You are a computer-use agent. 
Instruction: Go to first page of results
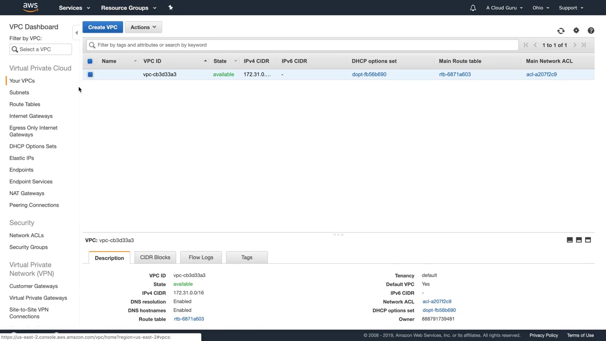[526, 45]
